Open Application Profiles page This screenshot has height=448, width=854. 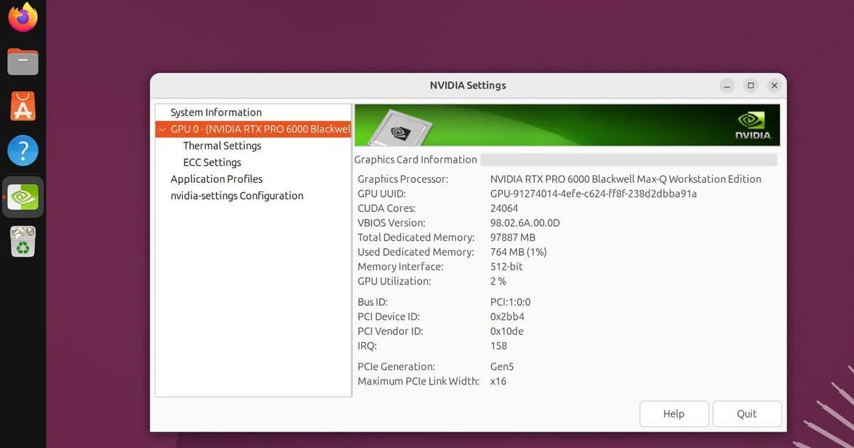[216, 179]
